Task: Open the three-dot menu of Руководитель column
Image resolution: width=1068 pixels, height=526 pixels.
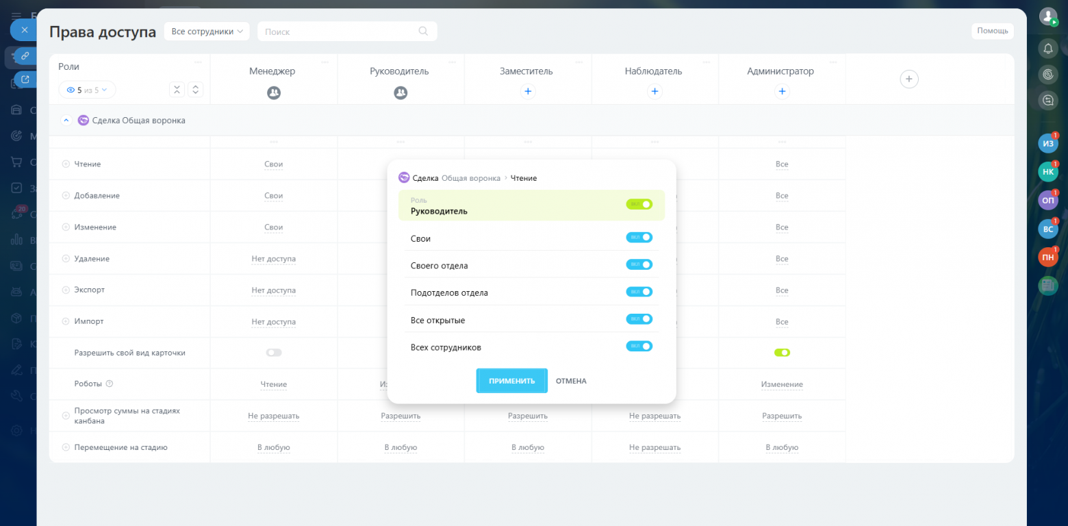Action: click(x=452, y=62)
